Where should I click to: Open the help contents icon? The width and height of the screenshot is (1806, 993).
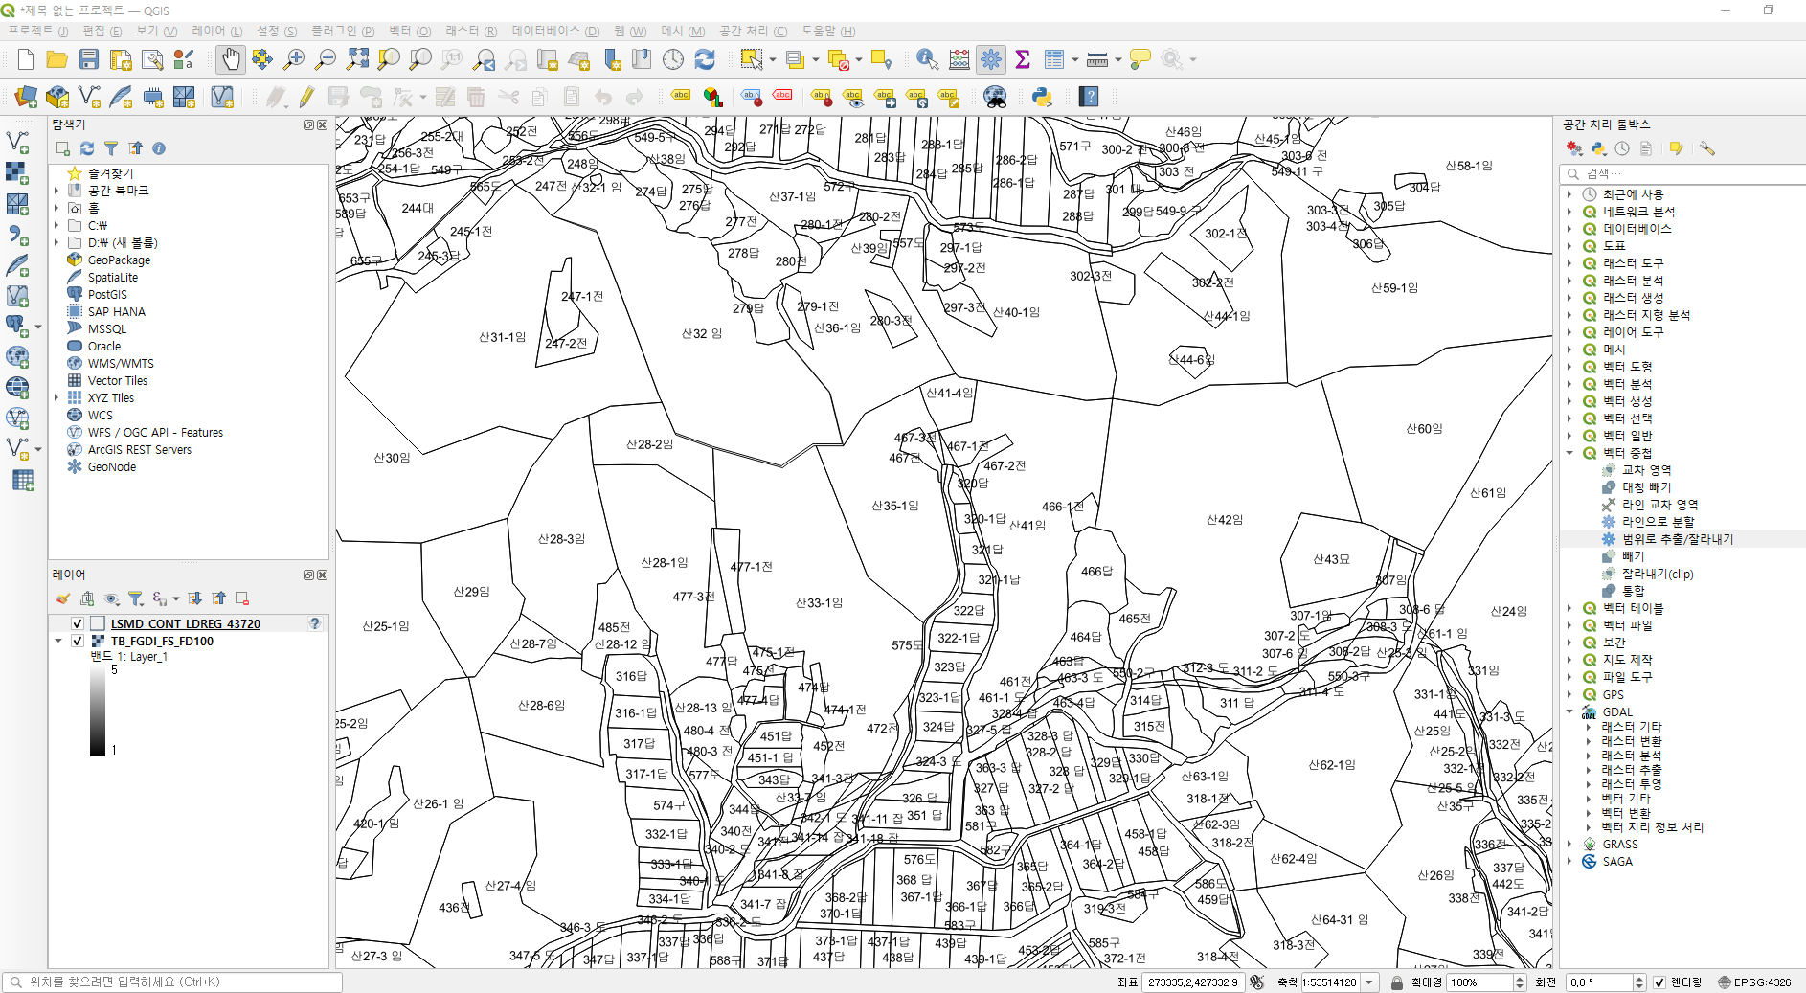pyautogui.click(x=1088, y=97)
